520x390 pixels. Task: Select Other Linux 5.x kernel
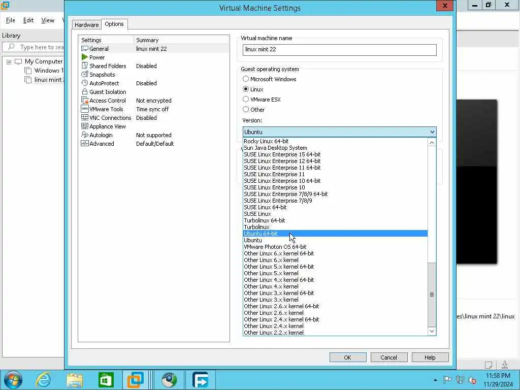335,273
